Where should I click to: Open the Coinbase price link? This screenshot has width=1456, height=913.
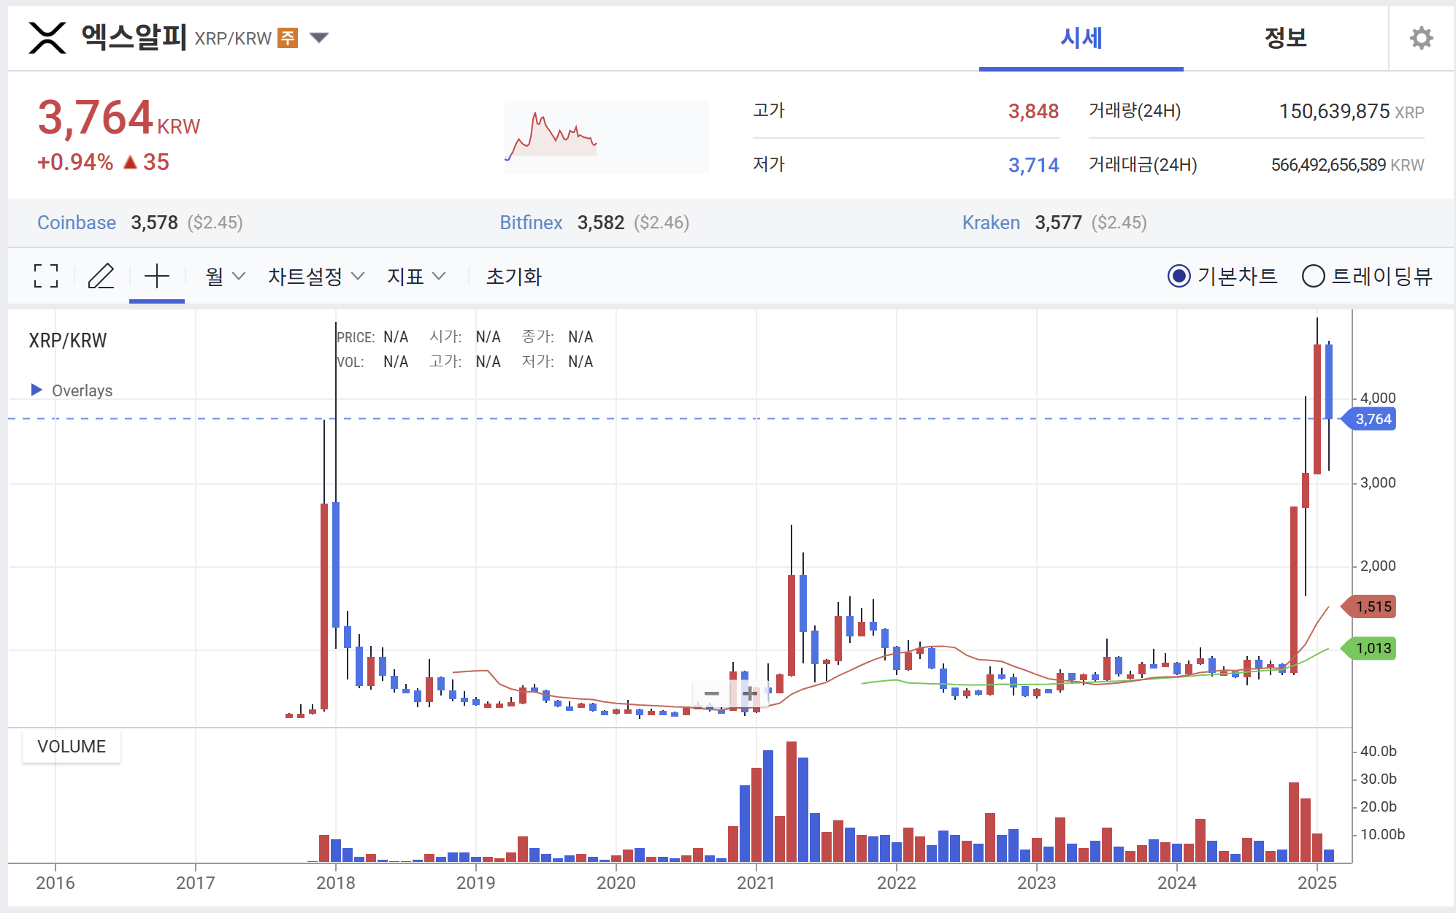pos(77,223)
